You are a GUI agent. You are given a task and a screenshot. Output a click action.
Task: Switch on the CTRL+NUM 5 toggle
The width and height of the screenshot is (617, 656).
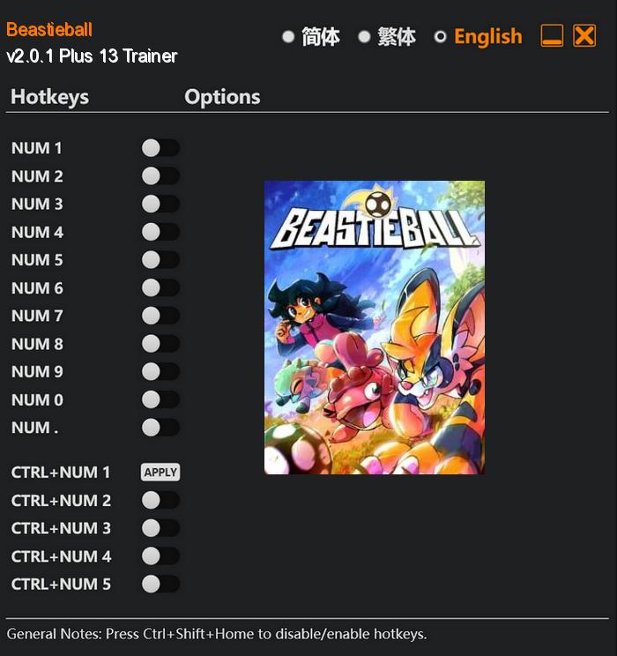pyautogui.click(x=160, y=584)
